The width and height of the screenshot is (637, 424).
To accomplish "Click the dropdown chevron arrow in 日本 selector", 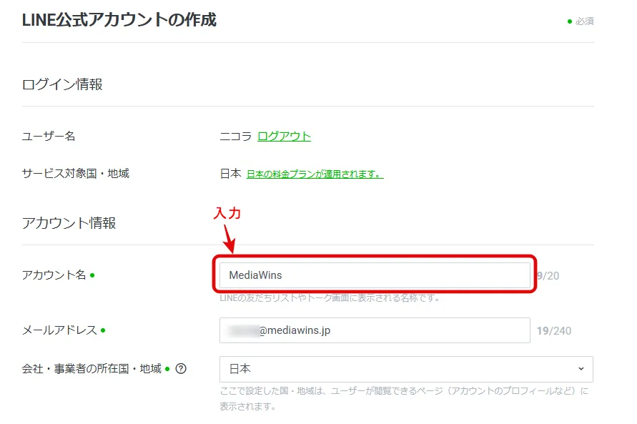I will coord(581,369).
